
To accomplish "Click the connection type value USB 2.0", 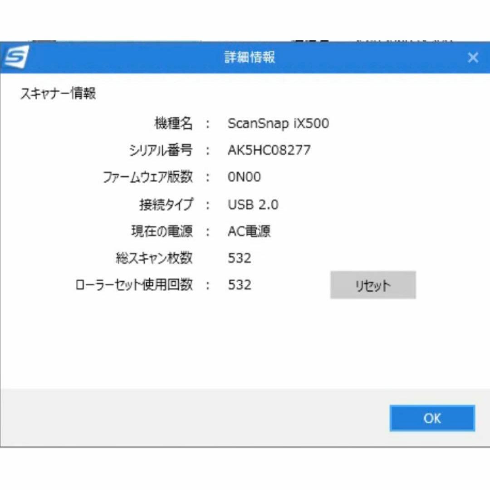I will pyautogui.click(x=253, y=204).
